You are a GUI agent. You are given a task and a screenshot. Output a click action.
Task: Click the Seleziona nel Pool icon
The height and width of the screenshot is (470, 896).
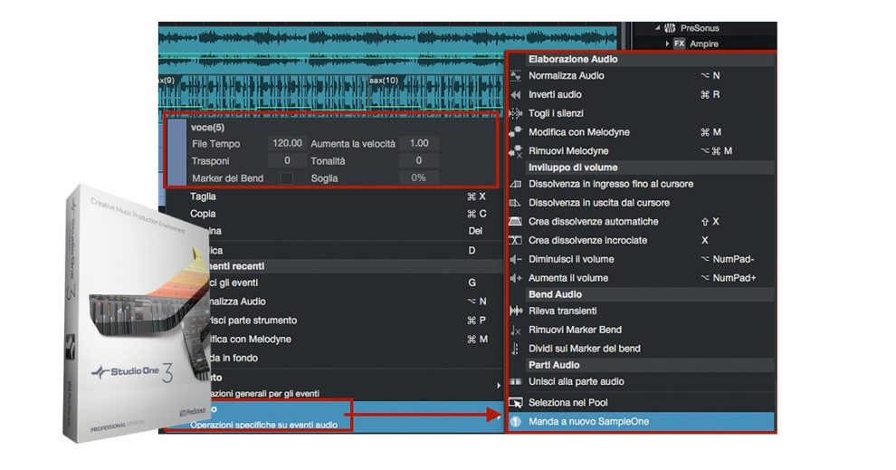click(516, 402)
